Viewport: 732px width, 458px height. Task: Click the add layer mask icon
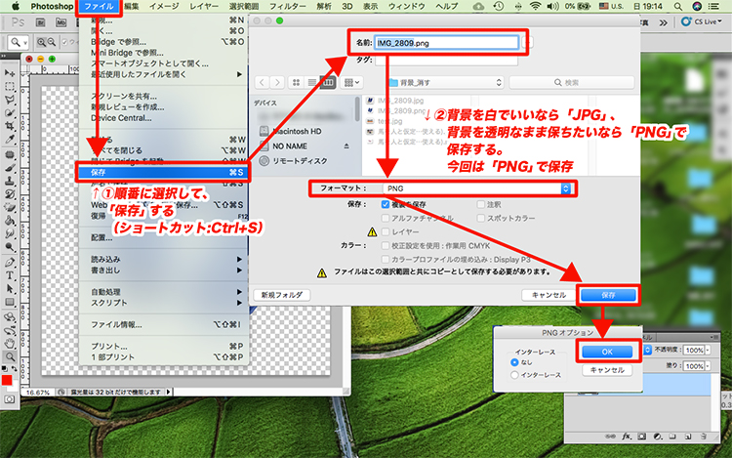[x=642, y=437]
